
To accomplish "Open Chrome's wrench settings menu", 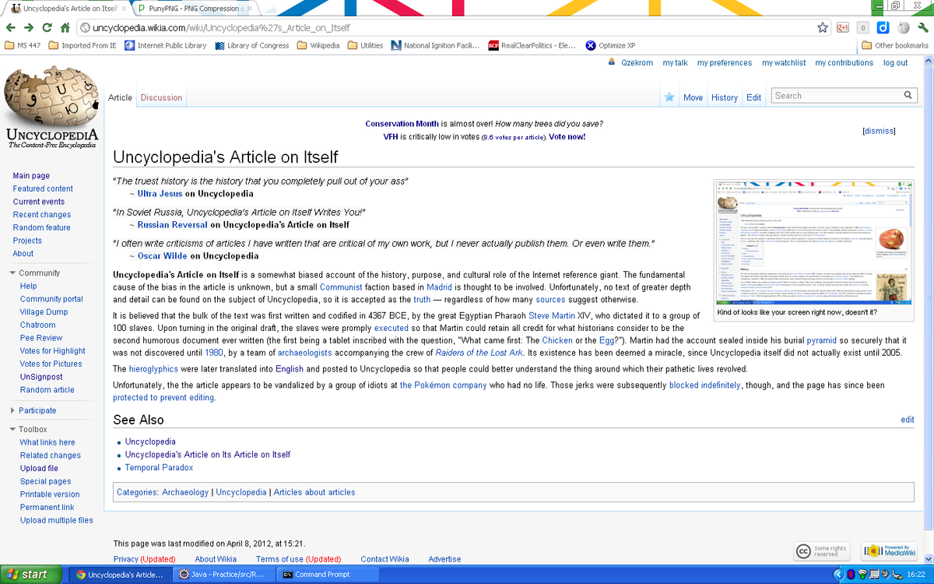I will tap(924, 26).
